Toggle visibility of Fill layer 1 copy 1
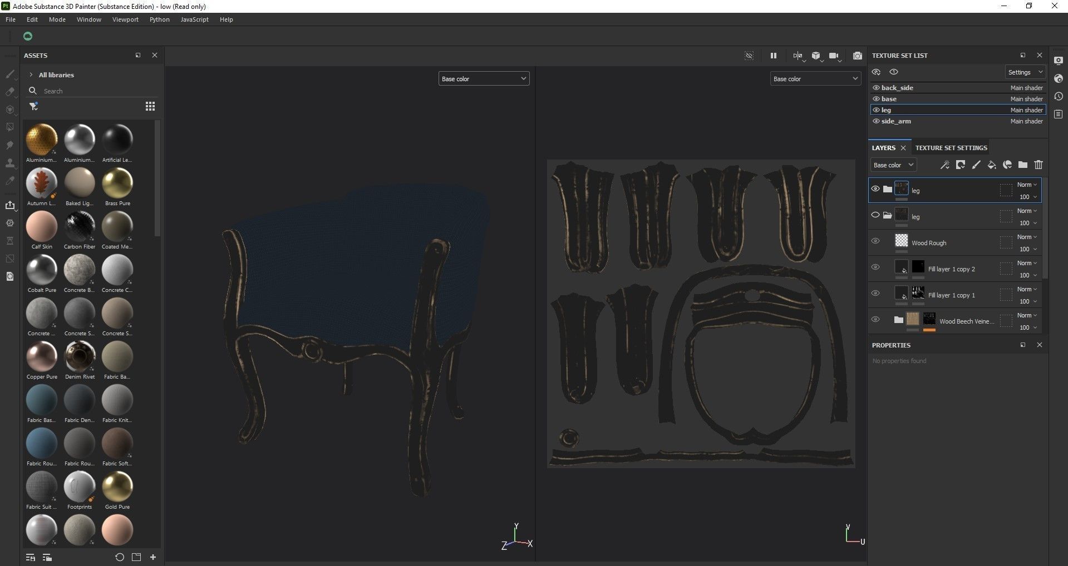Image resolution: width=1068 pixels, height=566 pixels. tap(875, 294)
